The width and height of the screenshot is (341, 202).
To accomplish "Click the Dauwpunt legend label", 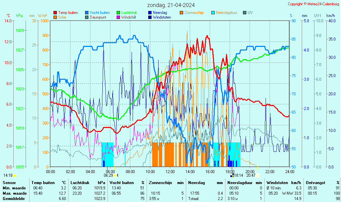I will (x=98, y=17).
